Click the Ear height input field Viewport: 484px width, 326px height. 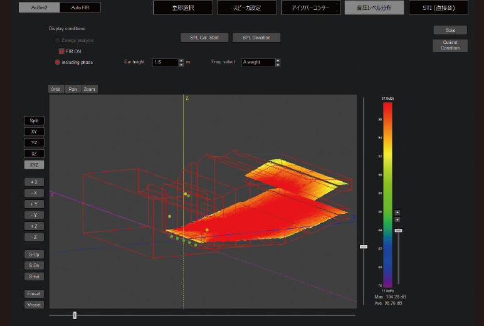click(165, 63)
